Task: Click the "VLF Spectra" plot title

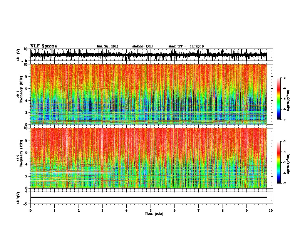Action: click(x=44, y=46)
